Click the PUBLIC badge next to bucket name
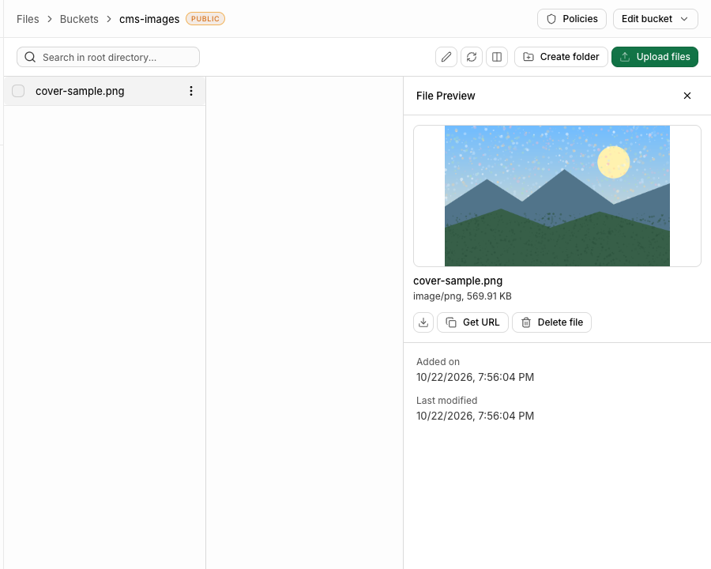The width and height of the screenshot is (711, 569). (x=205, y=19)
